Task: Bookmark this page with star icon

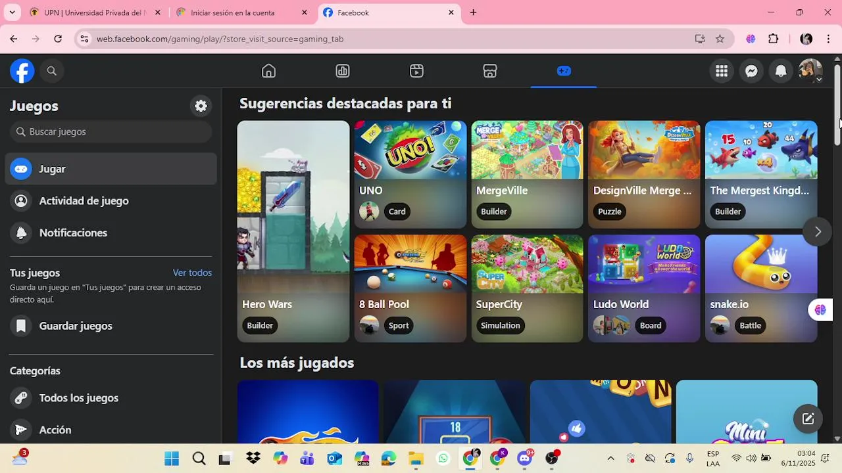Action: click(x=720, y=39)
